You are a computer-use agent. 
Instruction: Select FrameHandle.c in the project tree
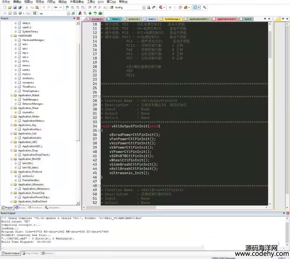(x=31, y=180)
